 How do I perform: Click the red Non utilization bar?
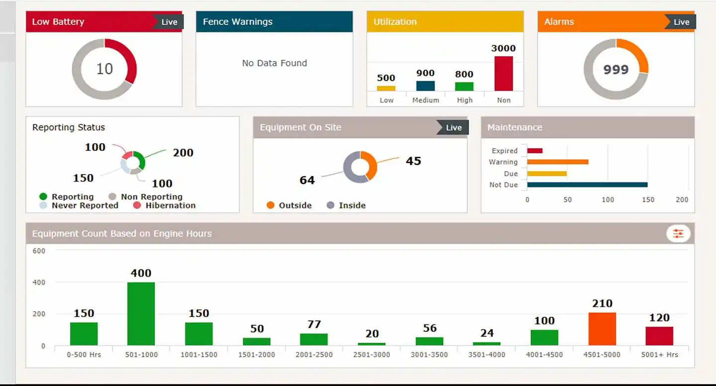point(503,74)
